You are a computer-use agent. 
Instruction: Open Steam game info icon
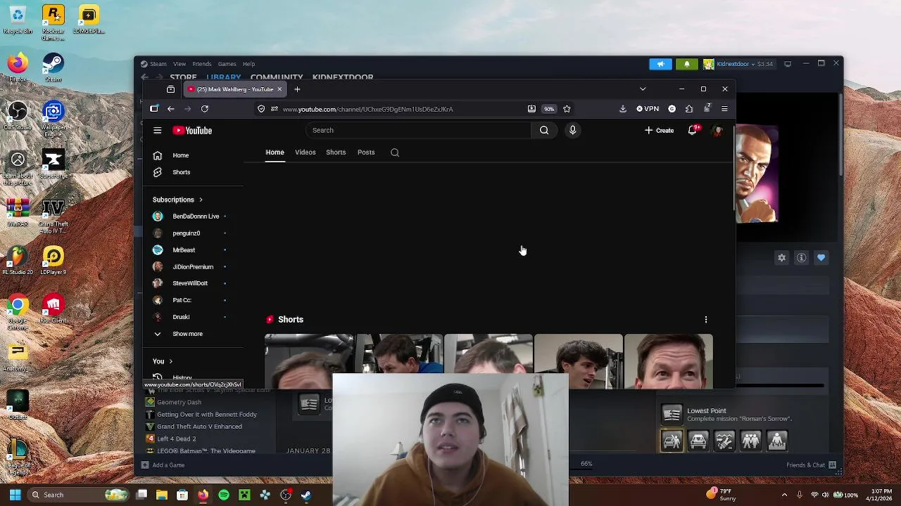[x=801, y=258]
